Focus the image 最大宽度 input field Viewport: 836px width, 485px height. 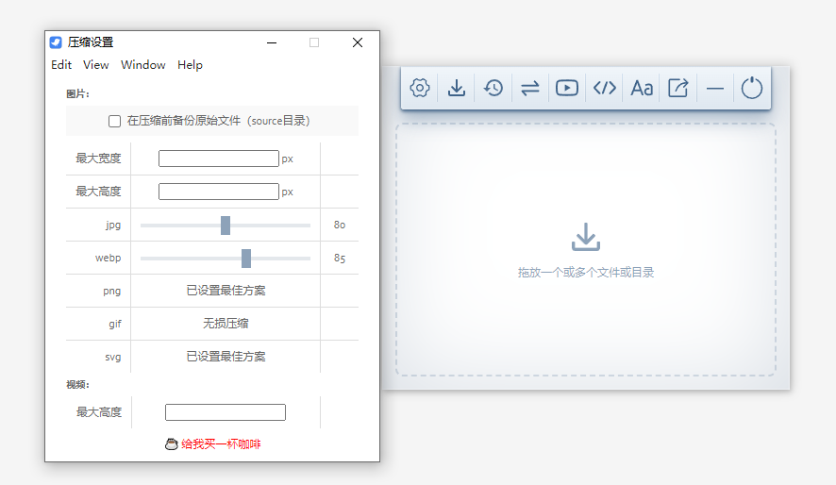pos(219,159)
